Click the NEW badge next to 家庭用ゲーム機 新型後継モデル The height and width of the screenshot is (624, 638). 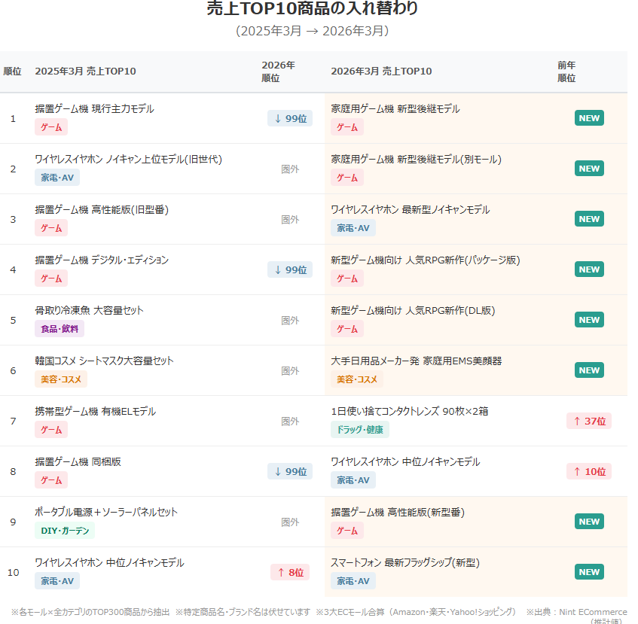point(589,117)
